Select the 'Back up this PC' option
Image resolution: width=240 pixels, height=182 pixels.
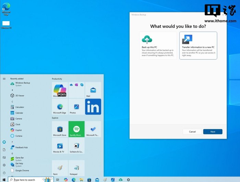[158, 45]
